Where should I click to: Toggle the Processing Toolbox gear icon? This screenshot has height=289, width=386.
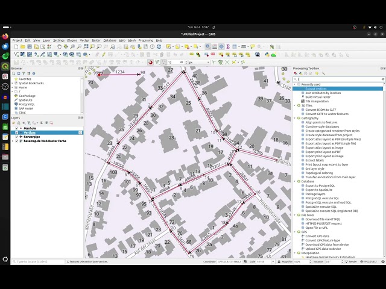pos(221,47)
